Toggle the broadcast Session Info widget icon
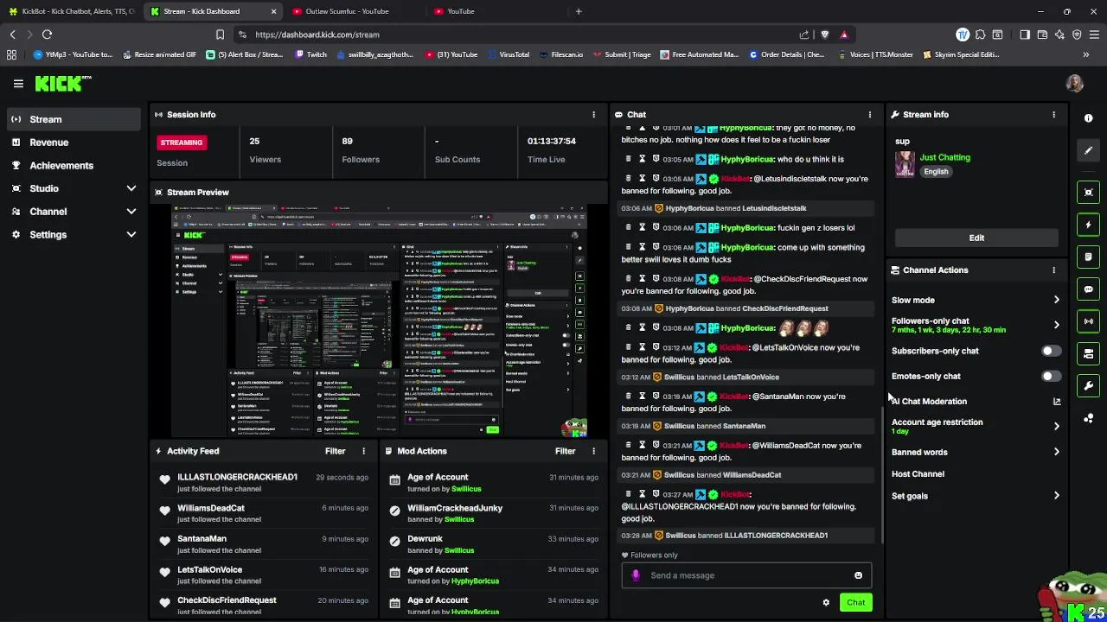1107x622 pixels. pos(1088,321)
